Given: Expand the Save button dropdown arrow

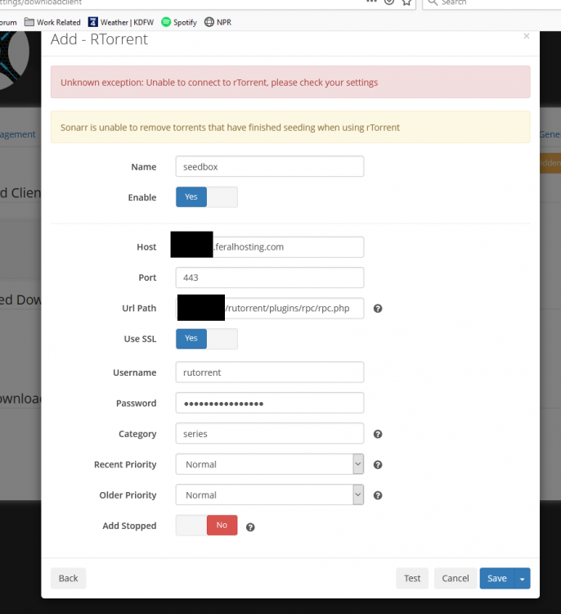Looking at the screenshot, I should 523,578.
